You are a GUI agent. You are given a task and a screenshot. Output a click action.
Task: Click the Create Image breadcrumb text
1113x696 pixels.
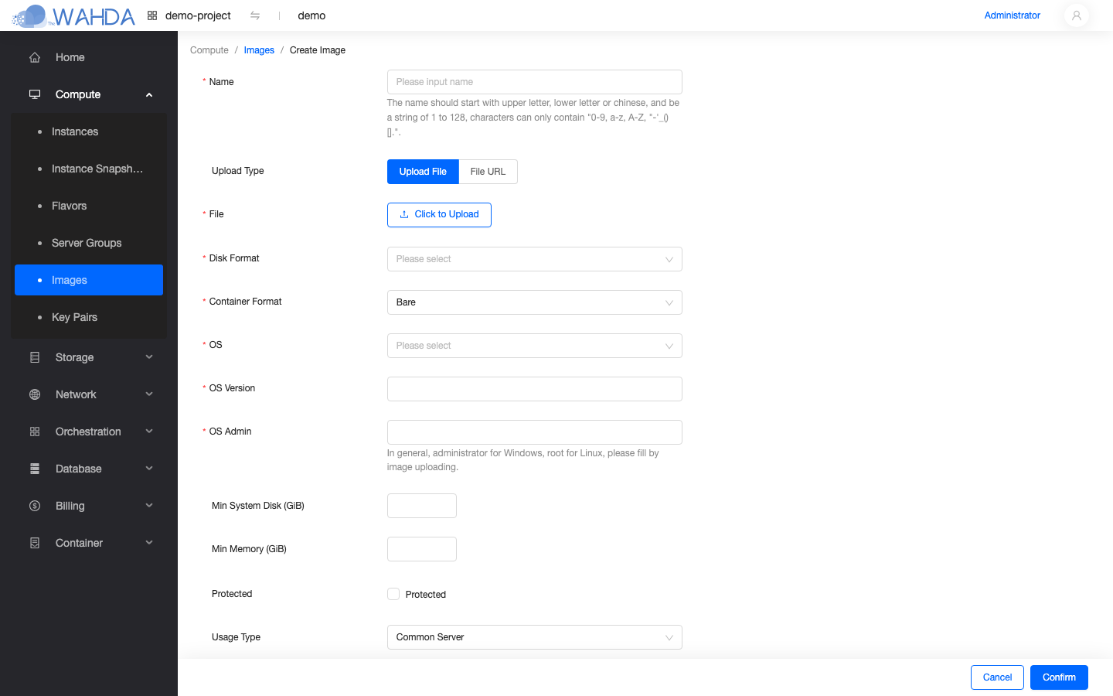click(318, 50)
